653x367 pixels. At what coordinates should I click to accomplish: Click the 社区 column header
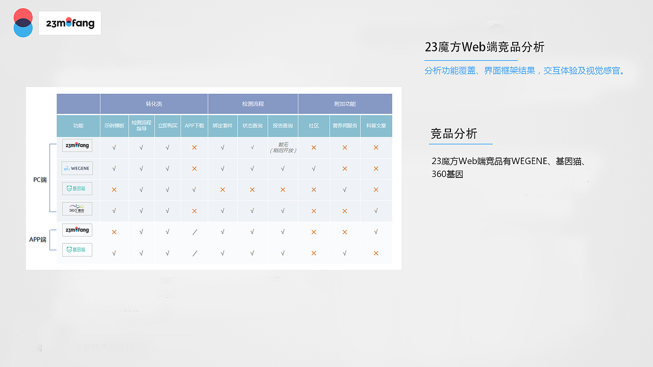coord(314,126)
